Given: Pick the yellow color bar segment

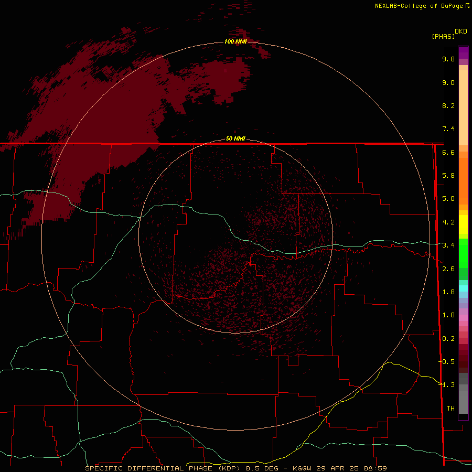Looking at the screenshot, I should pyautogui.click(x=463, y=224).
